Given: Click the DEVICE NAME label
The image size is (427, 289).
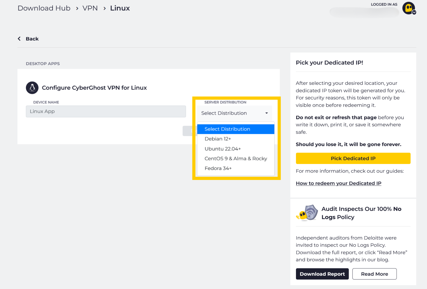Looking at the screenshot, I should pos(46,102).
